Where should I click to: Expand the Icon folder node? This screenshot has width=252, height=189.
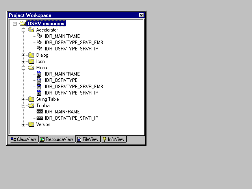24,61
